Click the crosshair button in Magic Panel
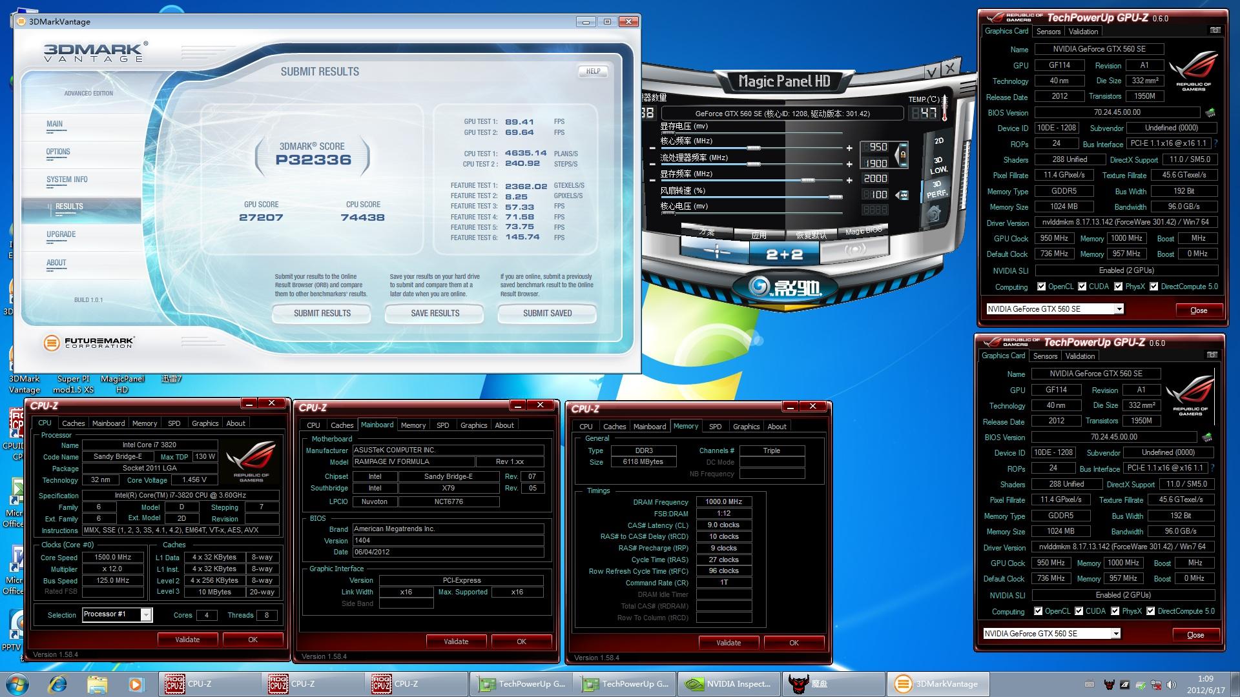This screenshot has height=697, width=1240. click(716, 251)
